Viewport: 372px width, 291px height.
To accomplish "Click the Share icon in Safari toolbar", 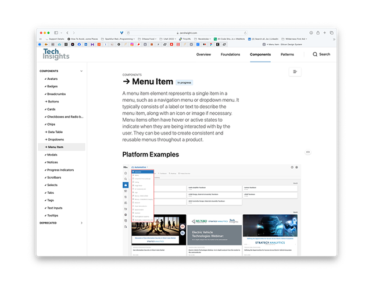I will 318,33.
